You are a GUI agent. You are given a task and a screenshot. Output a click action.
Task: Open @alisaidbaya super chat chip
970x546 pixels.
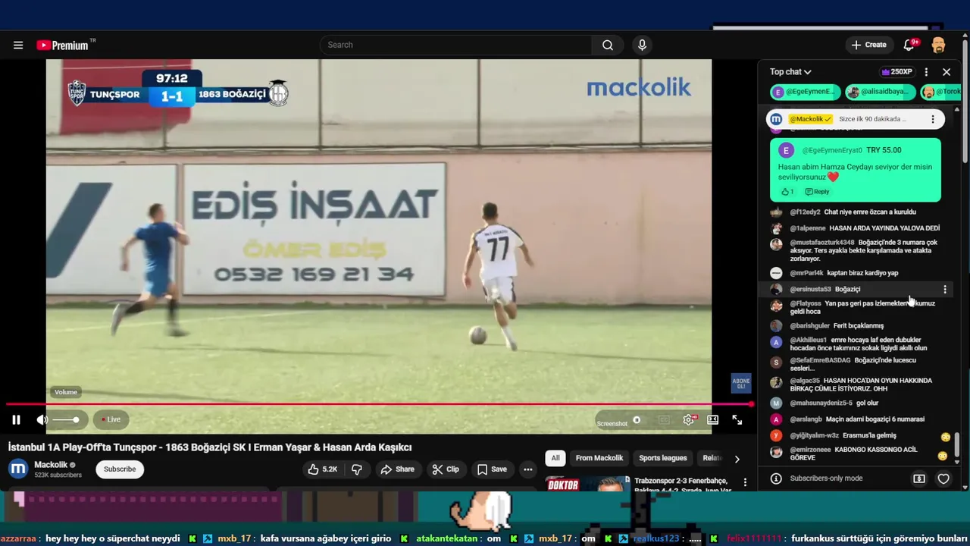879,92
